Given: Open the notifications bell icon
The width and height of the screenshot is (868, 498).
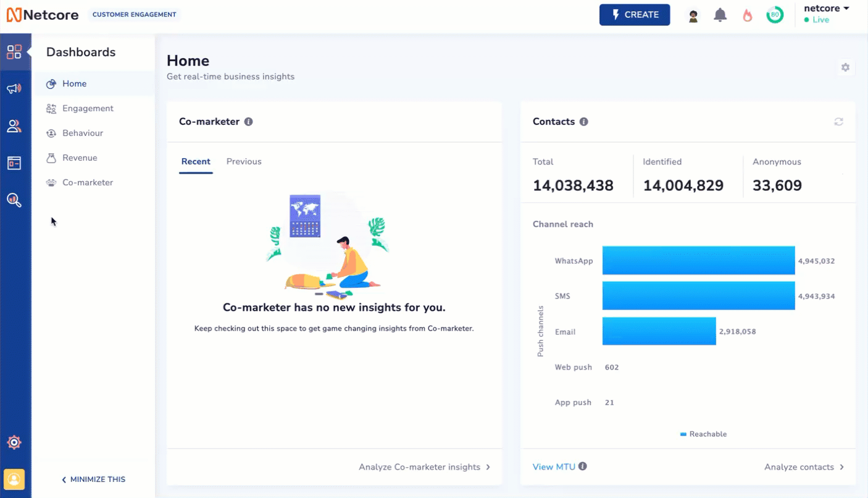Looking at the screenshot, I should 720,15.
